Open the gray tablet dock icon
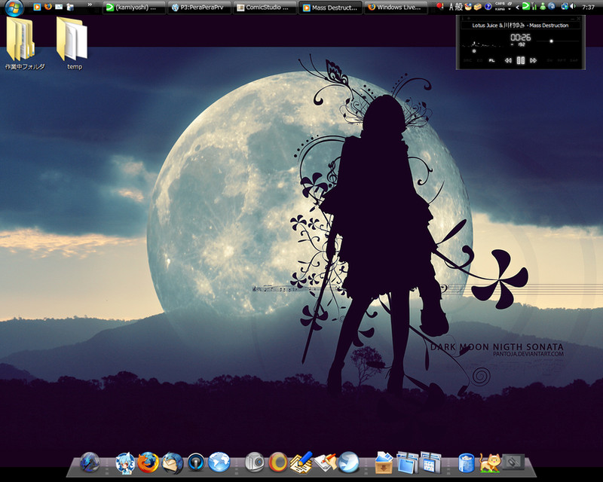 (x=513, y=461)
